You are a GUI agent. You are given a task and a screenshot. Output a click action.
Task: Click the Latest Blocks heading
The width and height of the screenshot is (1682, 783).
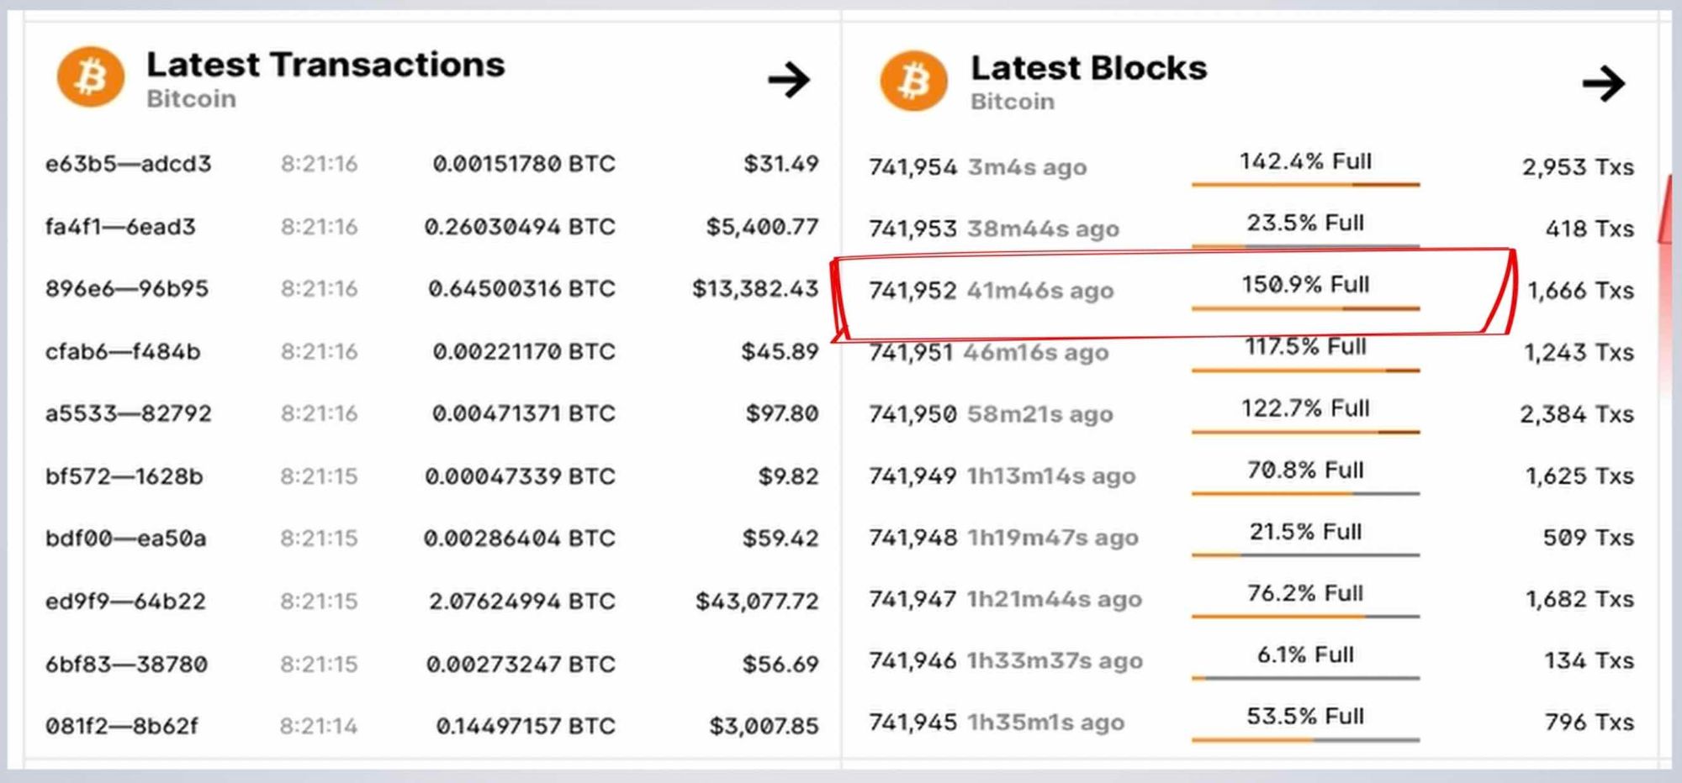[x=1088, y=68]
